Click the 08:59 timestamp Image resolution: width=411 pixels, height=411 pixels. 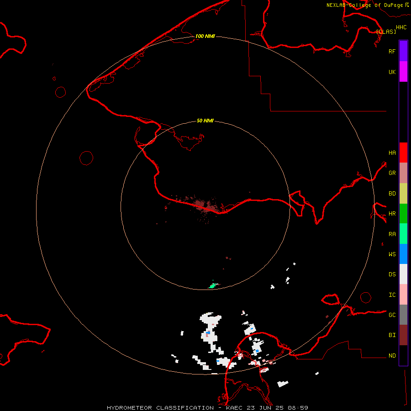pyautogui.click(x=298, y=408)
